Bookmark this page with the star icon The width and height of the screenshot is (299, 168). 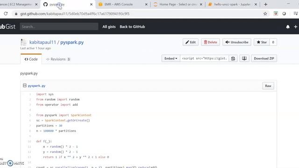[x=265, y=14]
